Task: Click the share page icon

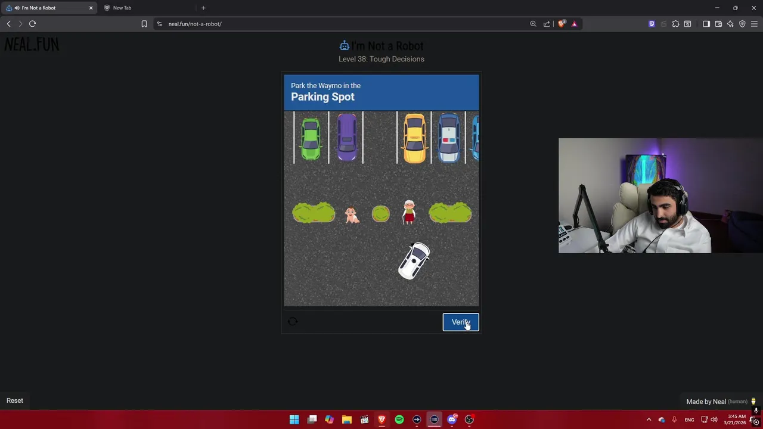Action: click(547, 24)
